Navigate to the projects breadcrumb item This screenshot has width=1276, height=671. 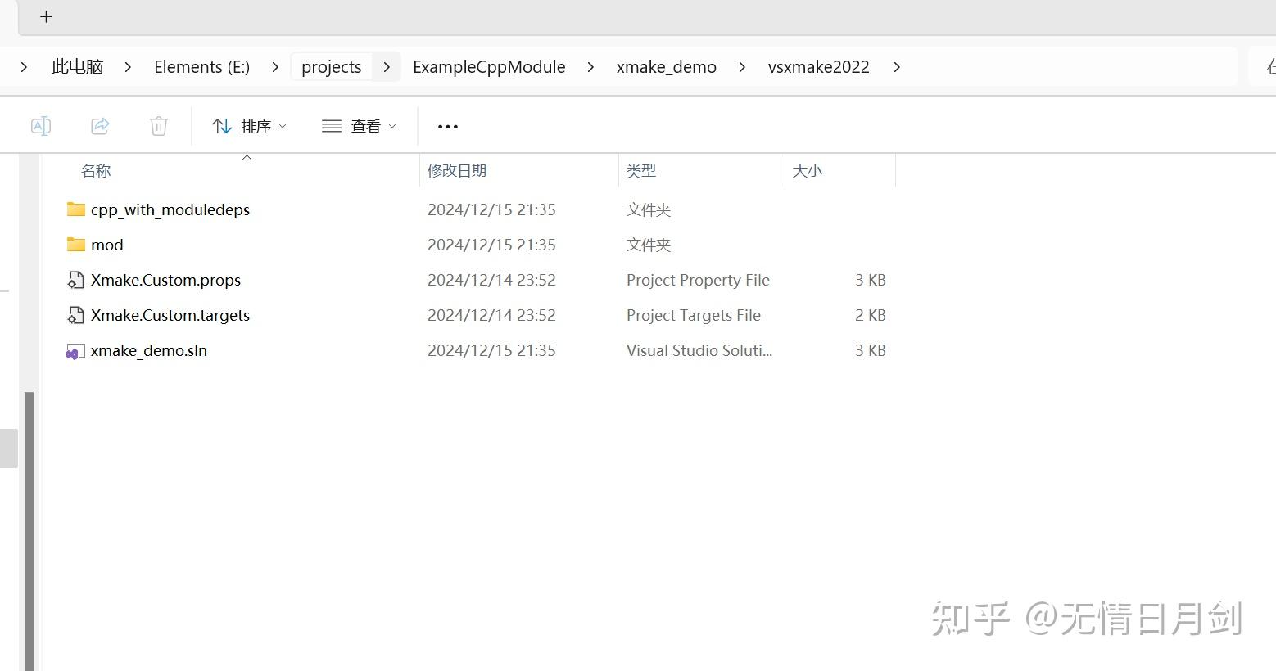pos(332,66)
